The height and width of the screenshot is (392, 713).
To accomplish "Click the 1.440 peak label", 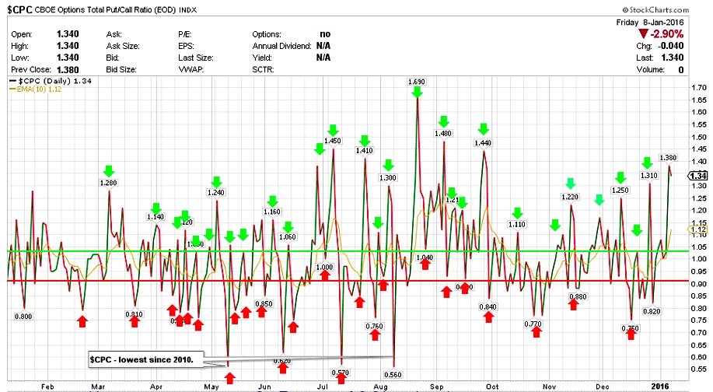I will 483,143.
